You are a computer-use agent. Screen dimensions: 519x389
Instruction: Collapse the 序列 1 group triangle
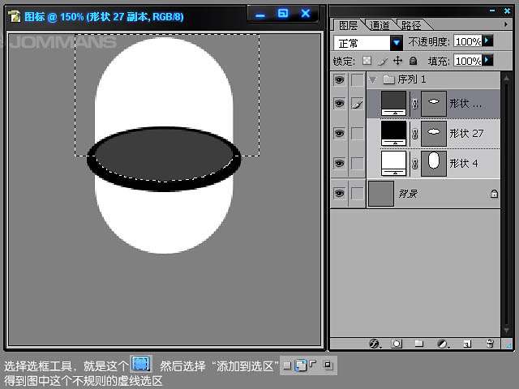372,79
